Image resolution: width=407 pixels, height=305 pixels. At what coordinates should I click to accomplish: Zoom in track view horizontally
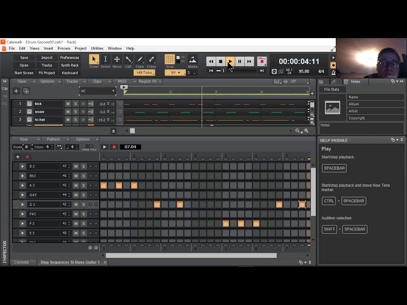pyautogui.click(x=307, y=131)
